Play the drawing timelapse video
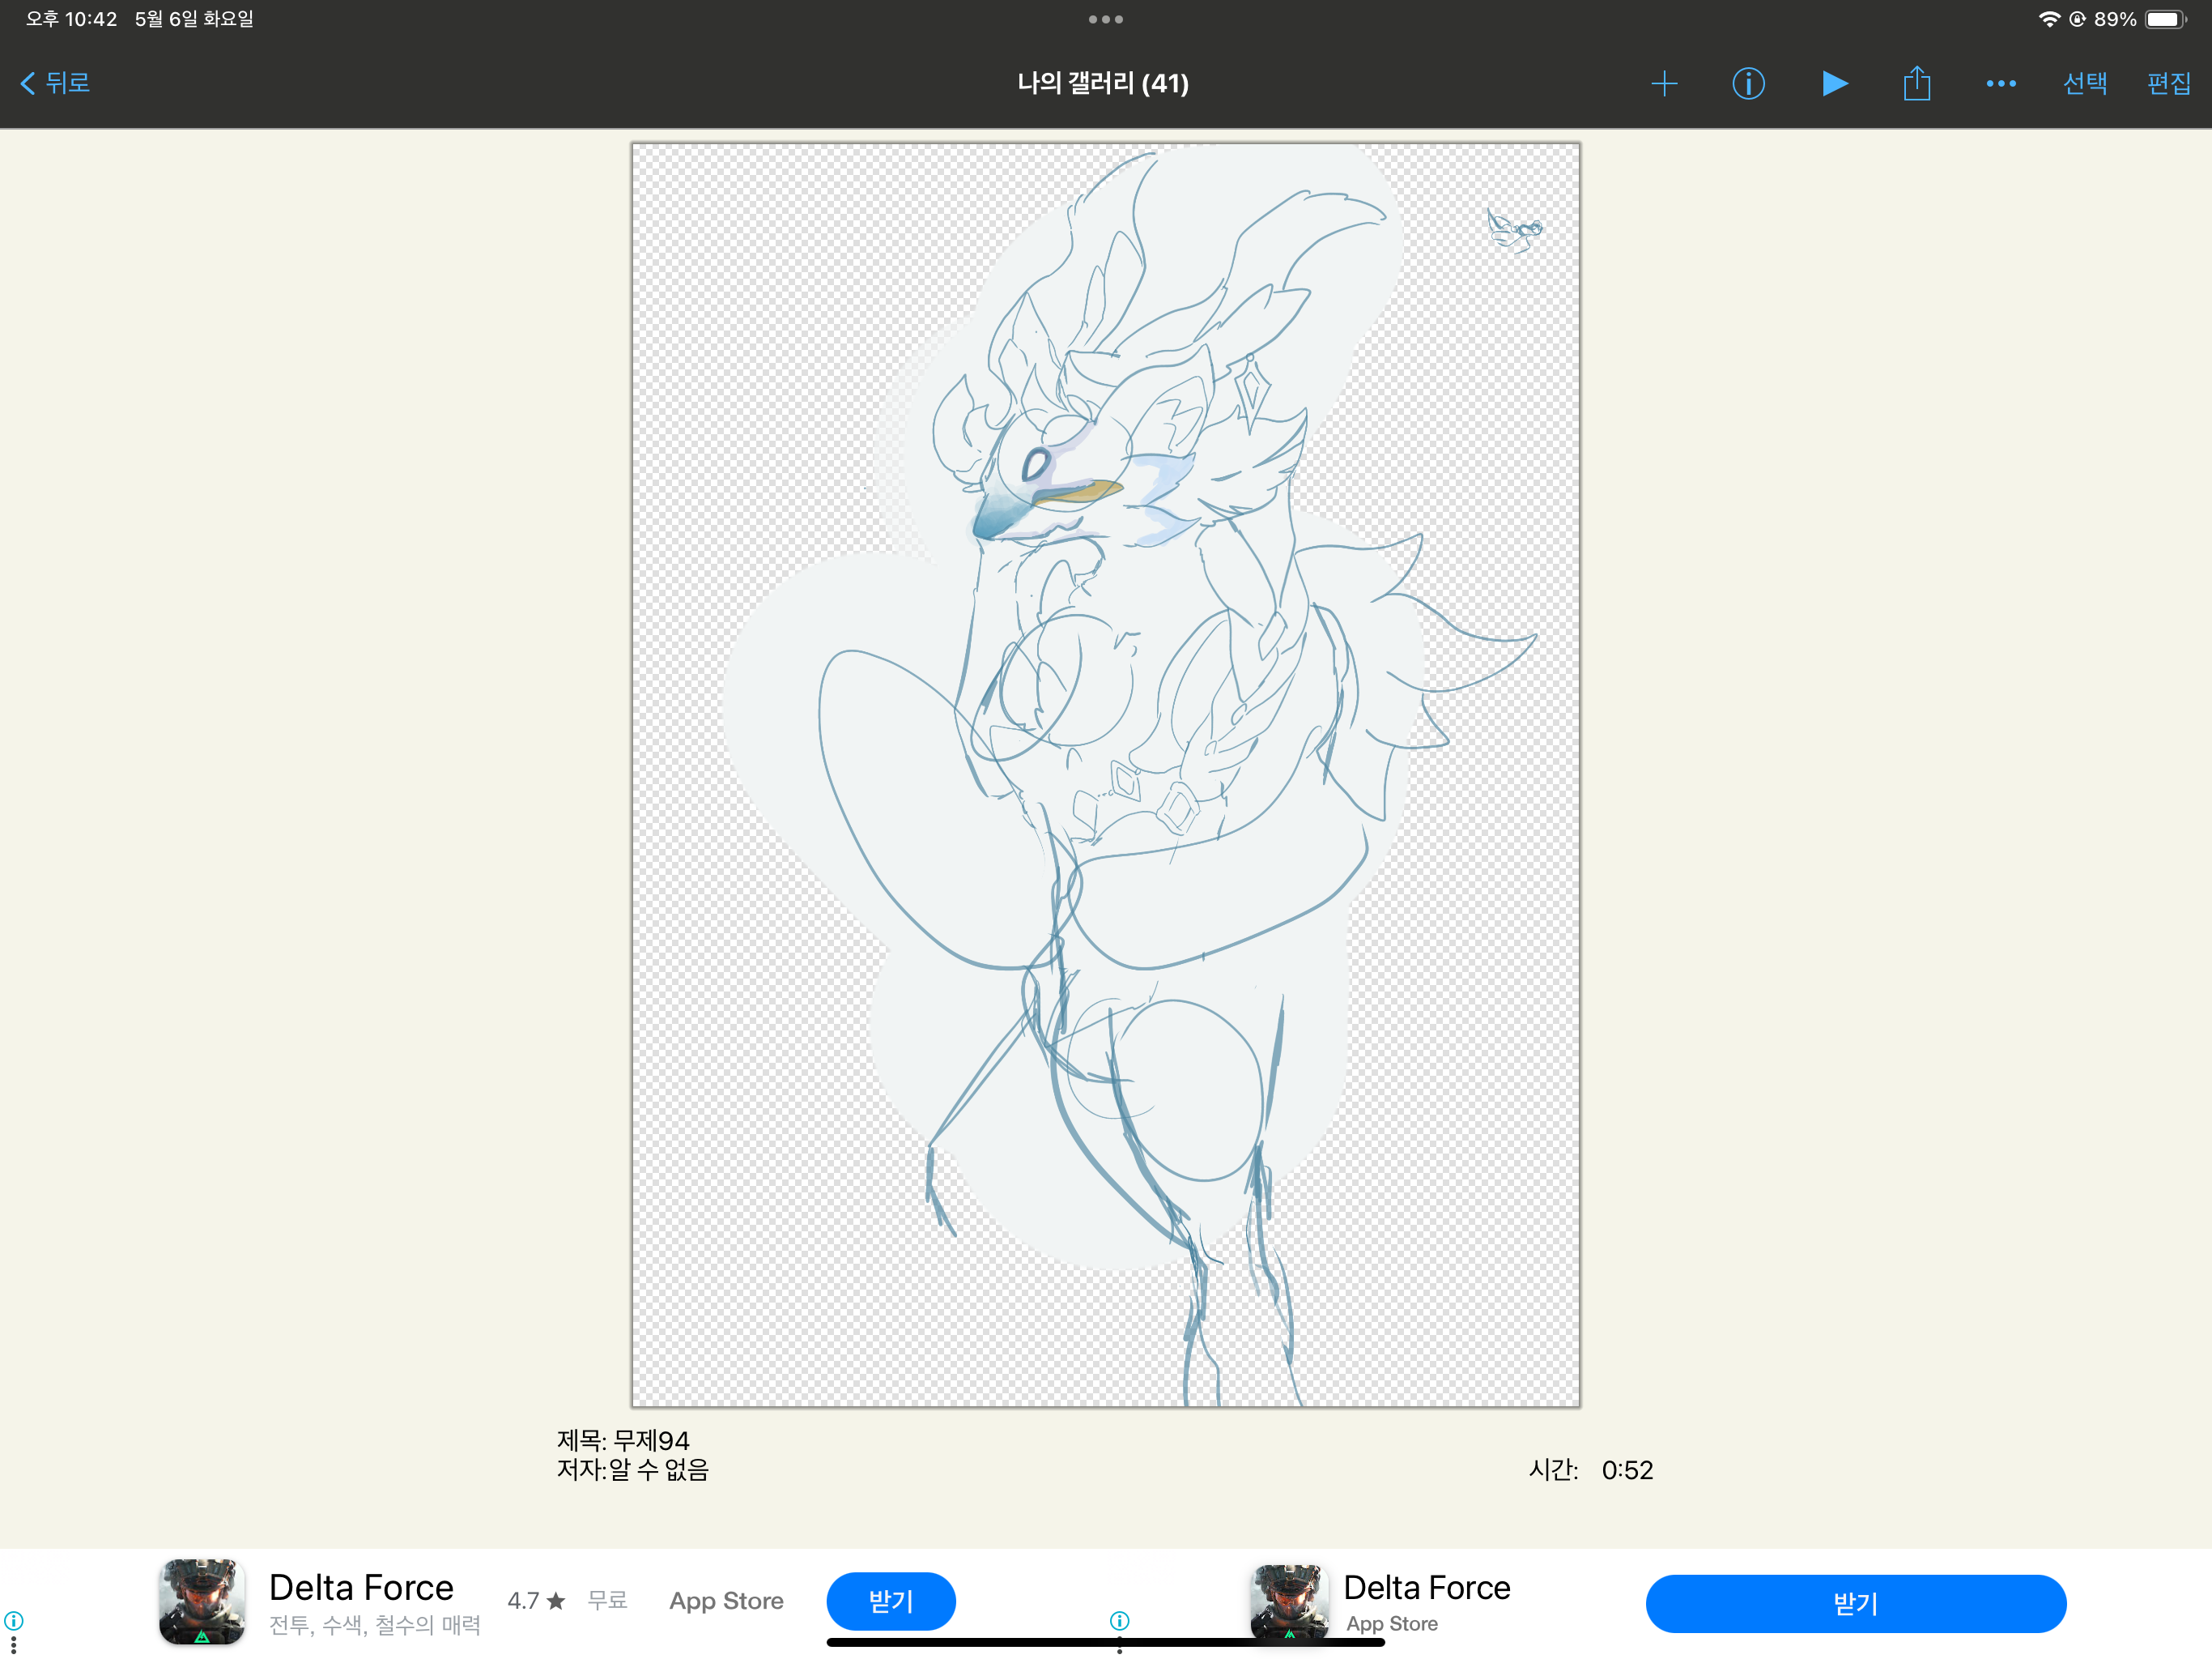 coord(1834,83)
